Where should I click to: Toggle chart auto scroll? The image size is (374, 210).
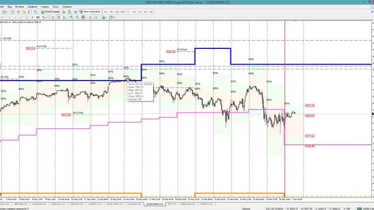(91, 17)
